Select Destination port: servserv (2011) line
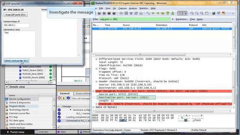The width and height of the screenshot is (240, 135). [126, 97]
